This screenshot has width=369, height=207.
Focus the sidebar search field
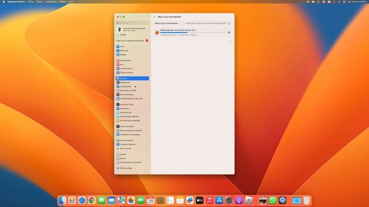click(x=132, y=23)
